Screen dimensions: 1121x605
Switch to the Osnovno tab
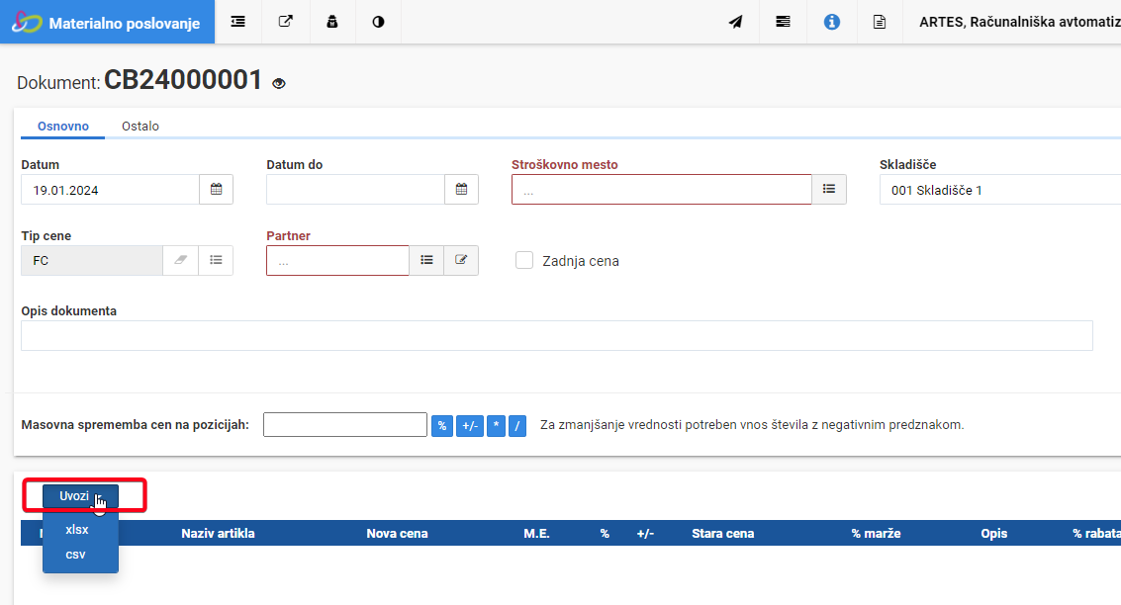(x=63, y=126)
